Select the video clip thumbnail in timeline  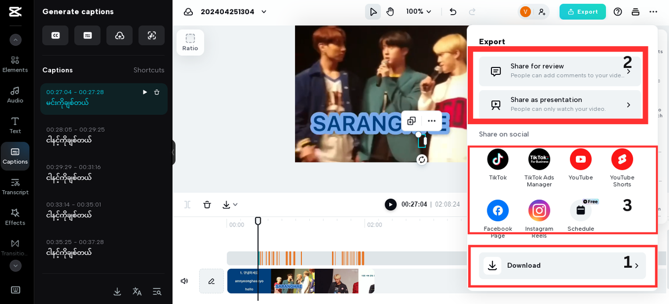[x=300, y=281]
